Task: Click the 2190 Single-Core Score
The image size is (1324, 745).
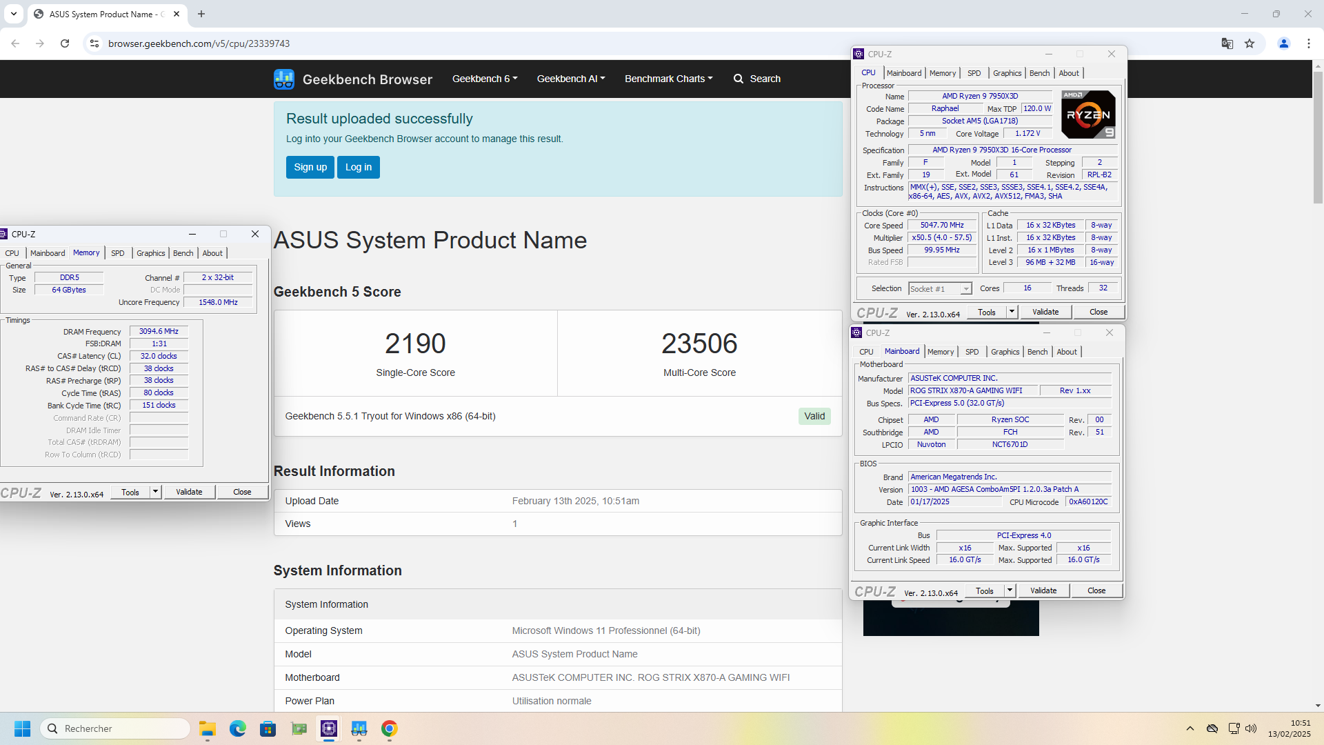Action: point(415,344)
